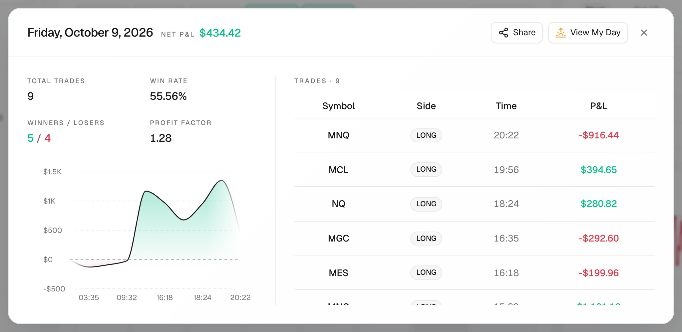The height and width of the screenshot is (332, 682).
Task: Click the Share button
Action: click(516, 33)
